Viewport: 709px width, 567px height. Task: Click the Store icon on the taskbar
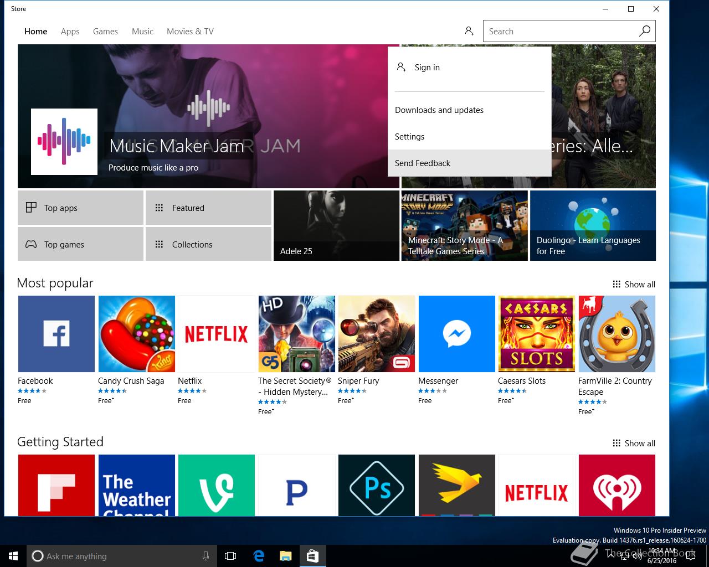312,556
